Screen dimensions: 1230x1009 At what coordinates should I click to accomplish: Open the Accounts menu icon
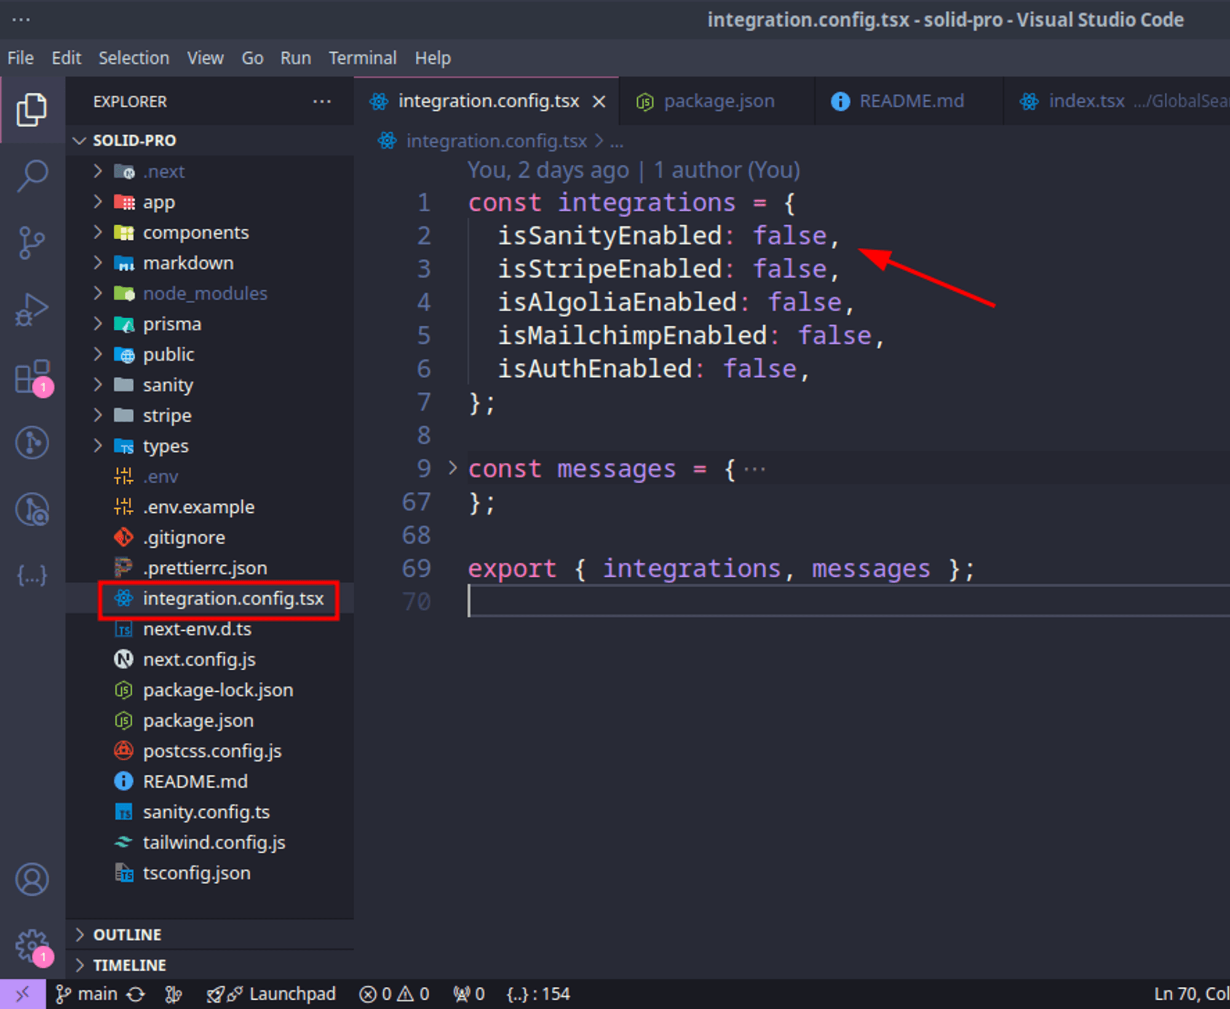tap(32, 879)
